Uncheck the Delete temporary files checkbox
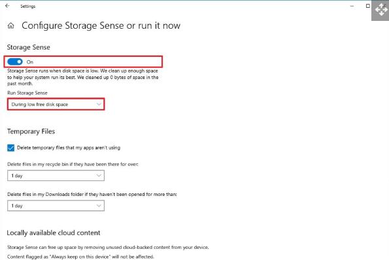The image size is (389, 260). tap(11, 148)
